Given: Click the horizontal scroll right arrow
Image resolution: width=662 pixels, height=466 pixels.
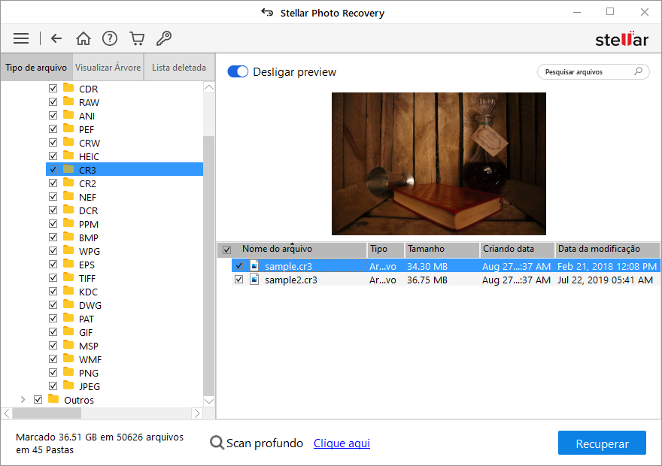Looking at the screenshot, I should (197, 413).
